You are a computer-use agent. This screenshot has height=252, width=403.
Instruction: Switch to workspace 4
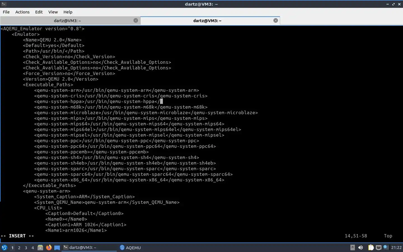33,248
